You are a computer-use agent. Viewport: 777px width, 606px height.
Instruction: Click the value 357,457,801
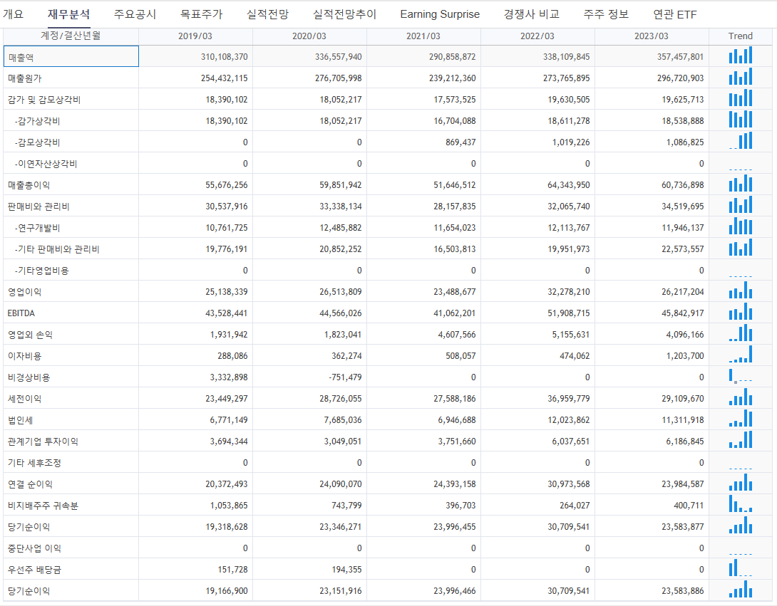point(680,57)
